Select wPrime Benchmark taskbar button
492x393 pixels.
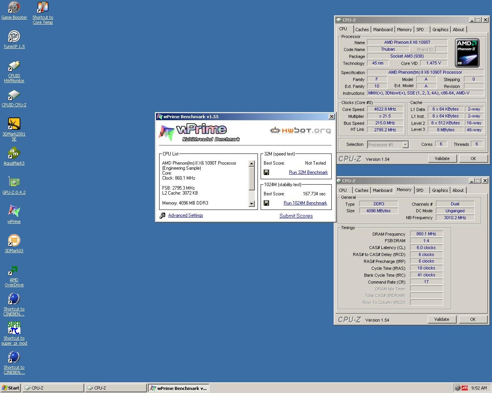178,388
